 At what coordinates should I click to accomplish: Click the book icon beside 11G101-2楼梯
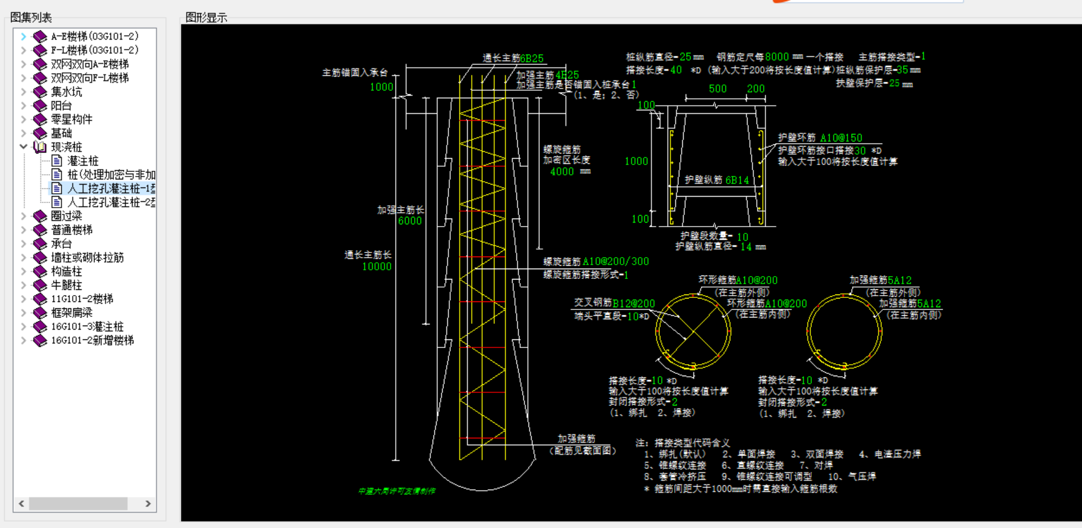click(40, 299)
